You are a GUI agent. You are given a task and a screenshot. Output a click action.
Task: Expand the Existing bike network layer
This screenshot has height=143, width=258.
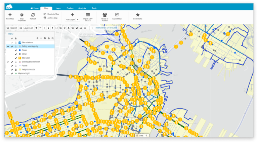click(x=8, y=62)
